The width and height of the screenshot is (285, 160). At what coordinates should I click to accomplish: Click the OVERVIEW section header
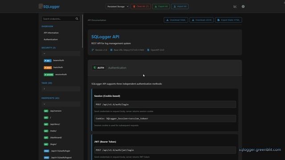(47, 26)
